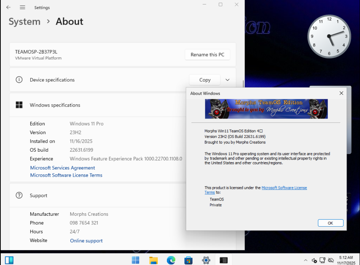Click the Settings gear taskbar icon
The width and height of the screenshot is (360, 265).
206,260
